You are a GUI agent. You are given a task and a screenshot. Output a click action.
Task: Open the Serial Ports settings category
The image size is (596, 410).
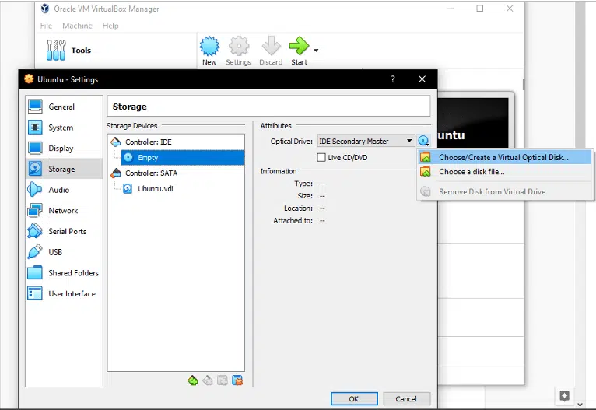(x=64, y=231)
